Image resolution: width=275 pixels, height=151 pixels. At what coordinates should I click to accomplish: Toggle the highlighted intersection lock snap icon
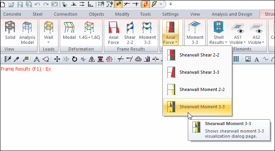pos(118,4)
